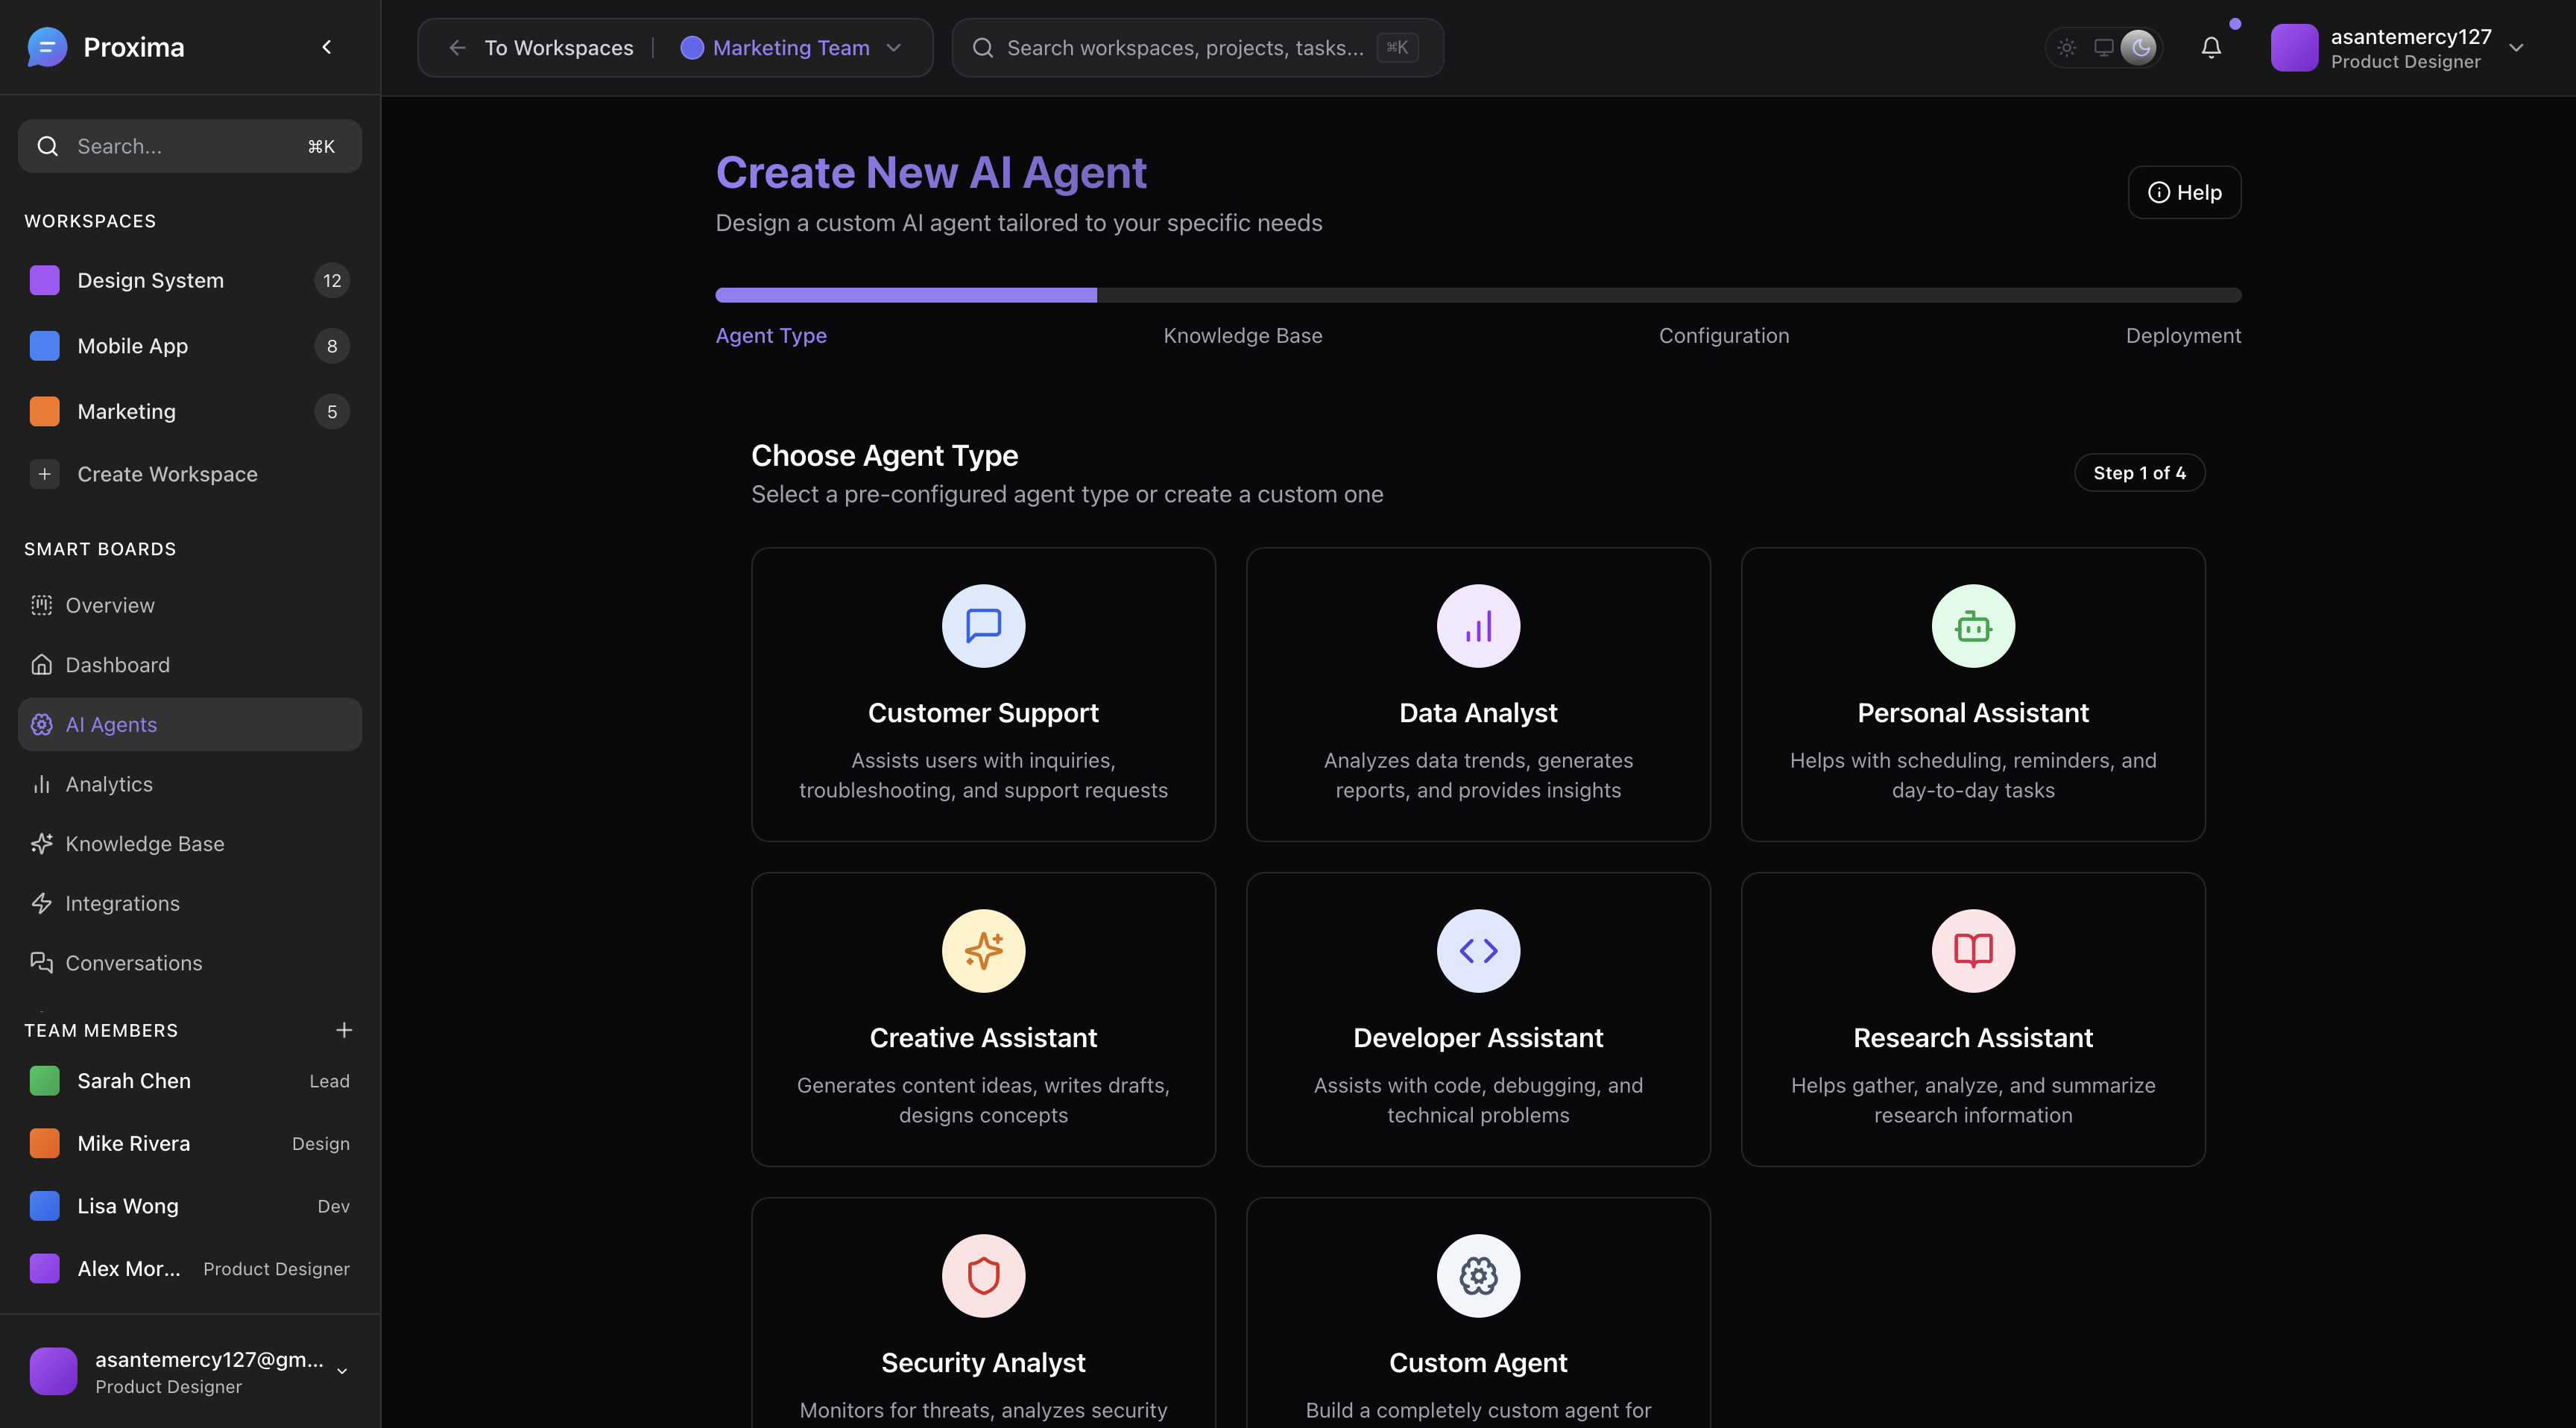This screenshot has height=1428, width=2576.
Task: Click the Personal Assistant robot icon
Action: tap(1972, 626)
